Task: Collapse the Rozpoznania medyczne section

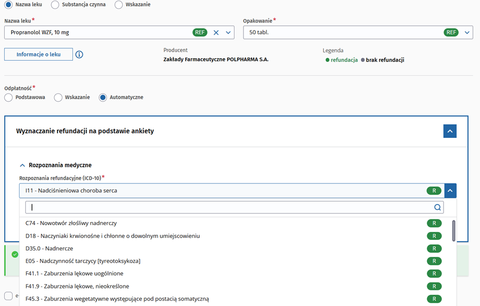Action: click(x=22, y=165)
